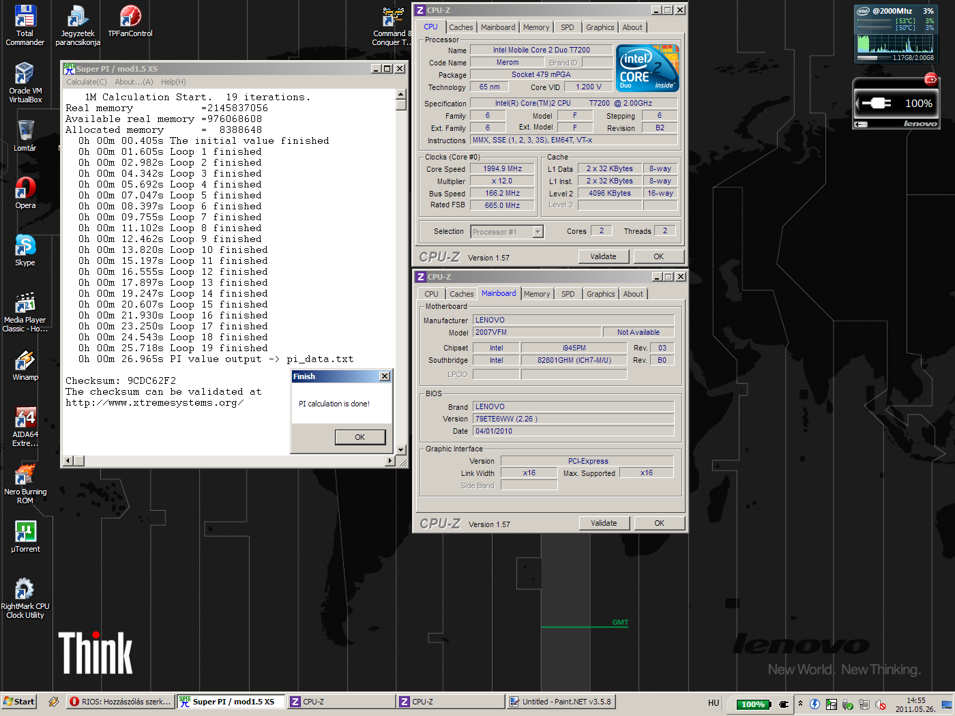955x716 pixels.
Task: Click OK in lower CPU-Z window
Action: pos(659,523)
